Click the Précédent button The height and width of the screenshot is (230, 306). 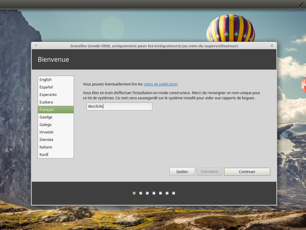(209, 172)
